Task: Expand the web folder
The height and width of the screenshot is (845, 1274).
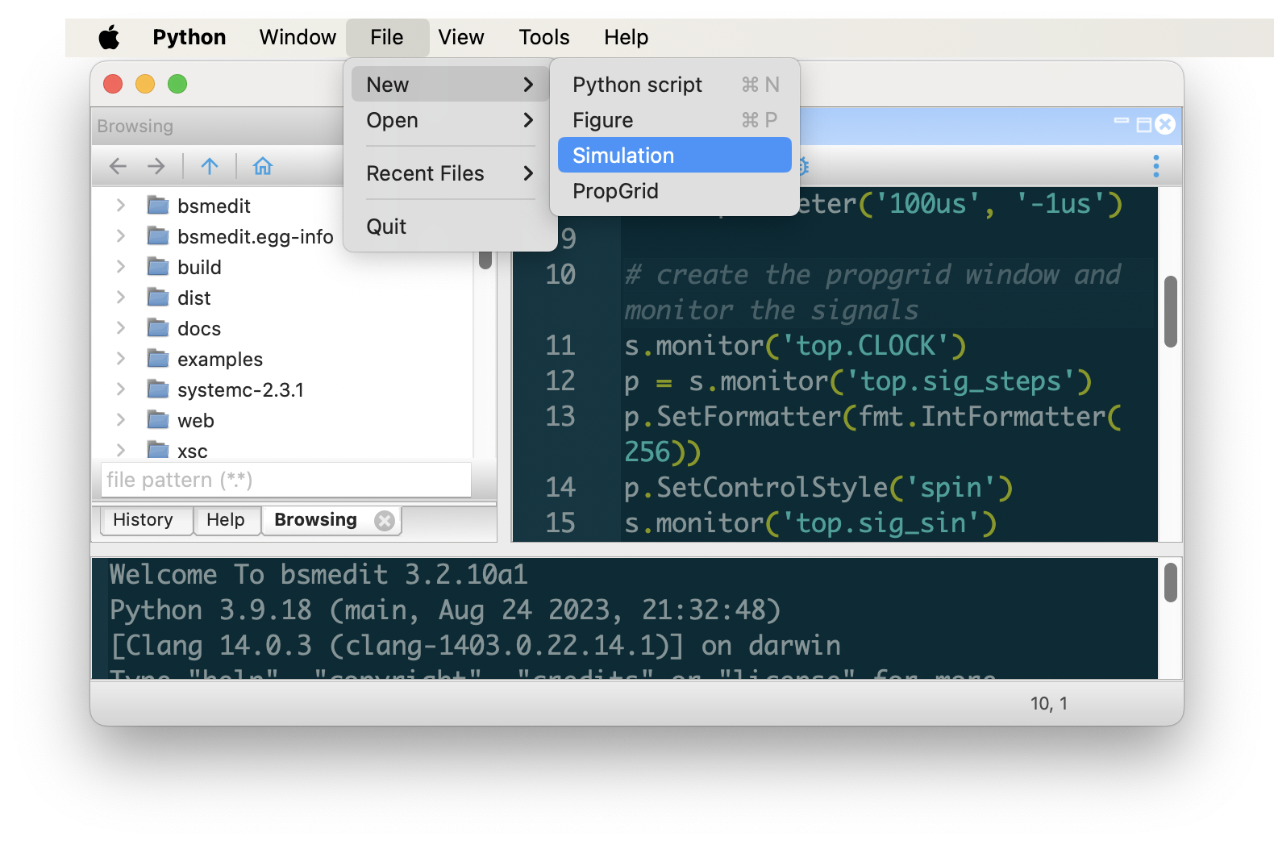Action: (x=121, y=419)
